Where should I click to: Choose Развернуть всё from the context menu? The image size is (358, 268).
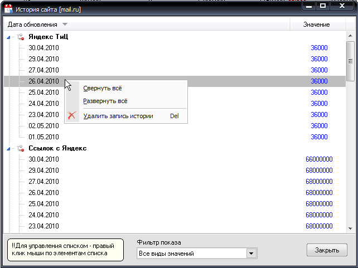[x=105, y=101]
